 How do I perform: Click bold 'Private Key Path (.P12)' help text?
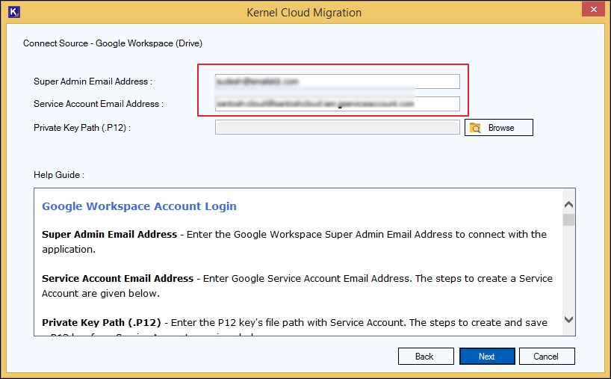102,322
